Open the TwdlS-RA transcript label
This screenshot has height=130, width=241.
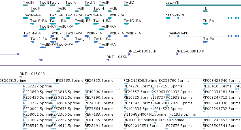point(116,15)
